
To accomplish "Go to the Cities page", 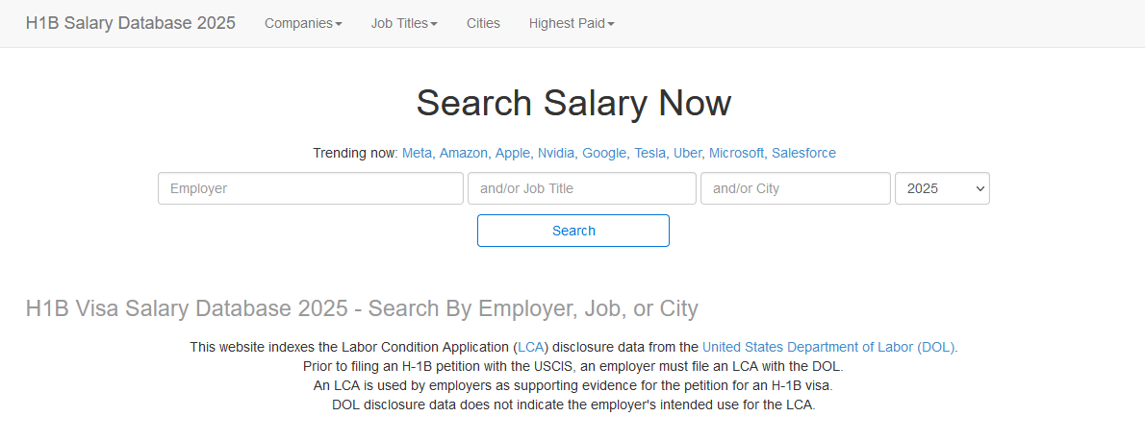I will pyautogui.click(x=483, y=23).
